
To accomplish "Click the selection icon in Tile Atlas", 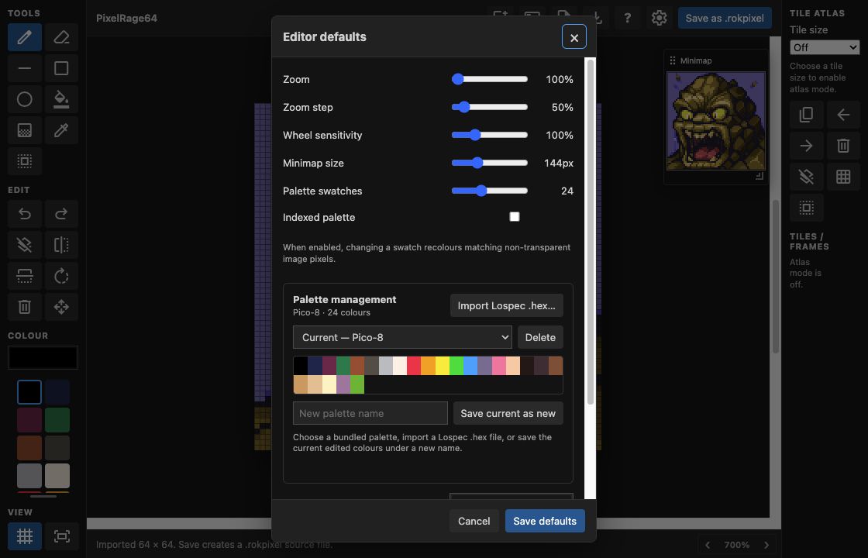I will [x=806, y=208].
